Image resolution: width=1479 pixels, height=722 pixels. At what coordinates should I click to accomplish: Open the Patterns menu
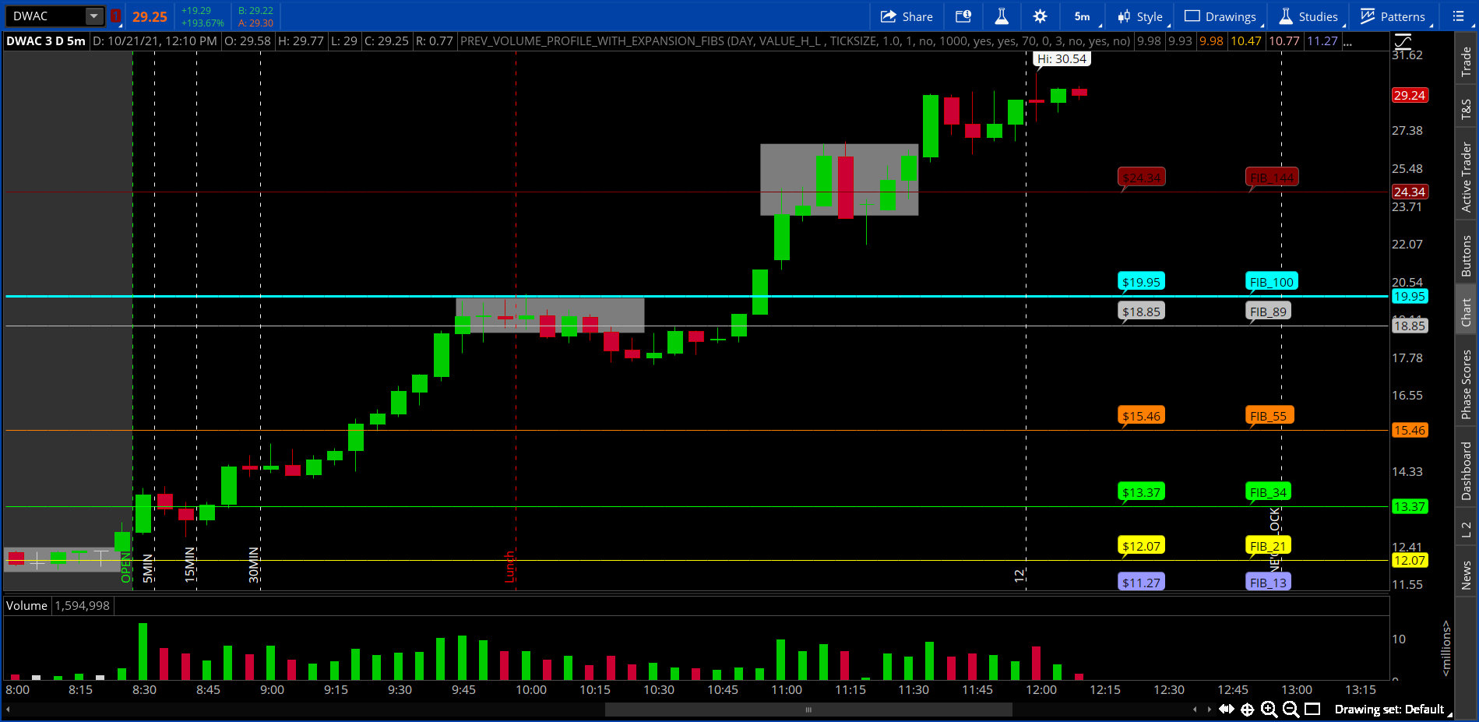(1393, 16)
